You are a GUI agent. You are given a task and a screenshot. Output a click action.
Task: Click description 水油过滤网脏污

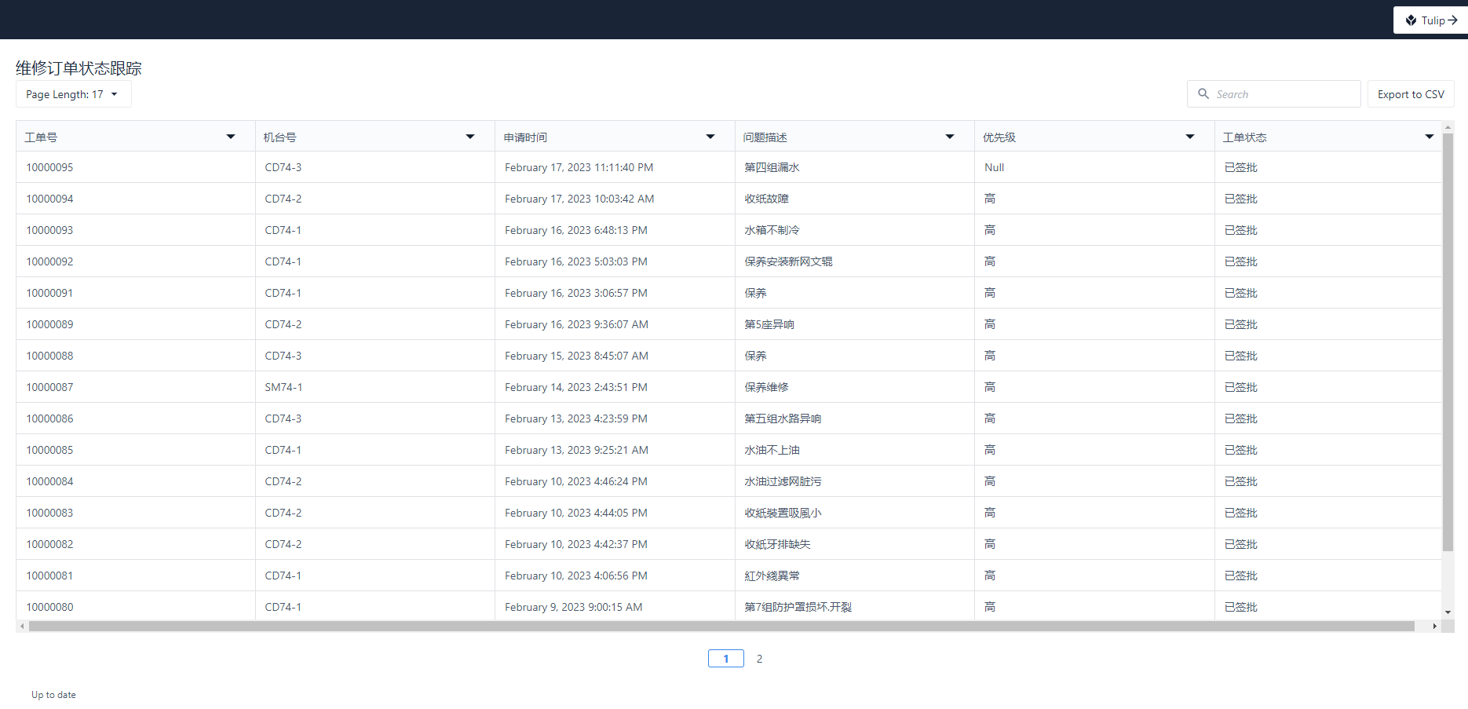(783, 481)
